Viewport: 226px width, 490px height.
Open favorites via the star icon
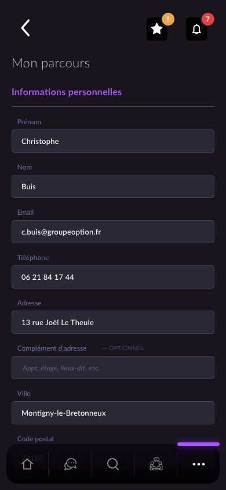[157, 29]
